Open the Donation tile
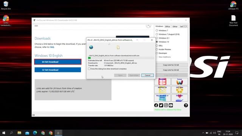The width and height of the screenshot is (242, 136). pos(180,98)
